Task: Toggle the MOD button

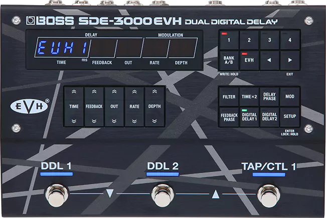Action: (290, 97)
